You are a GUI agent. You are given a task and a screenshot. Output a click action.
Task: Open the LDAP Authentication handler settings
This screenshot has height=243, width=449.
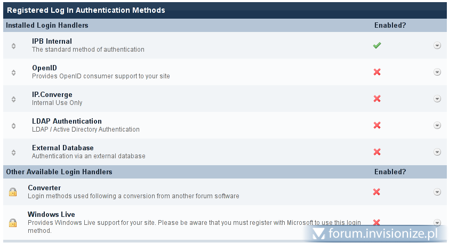tap(67, 121)
